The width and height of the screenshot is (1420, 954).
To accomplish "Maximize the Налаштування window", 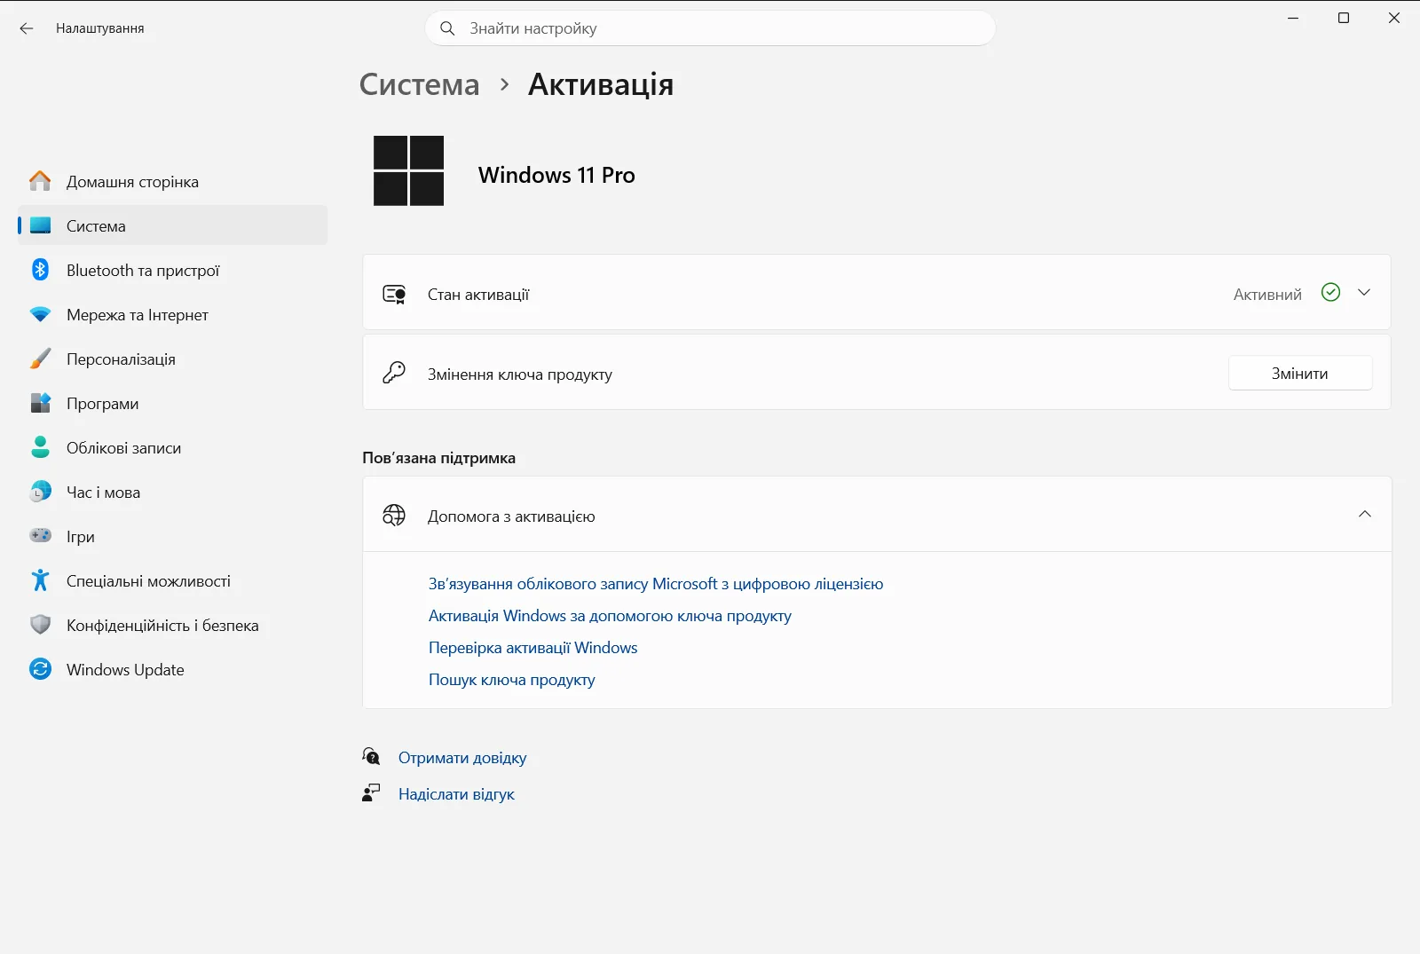I will pos(1344,18).
